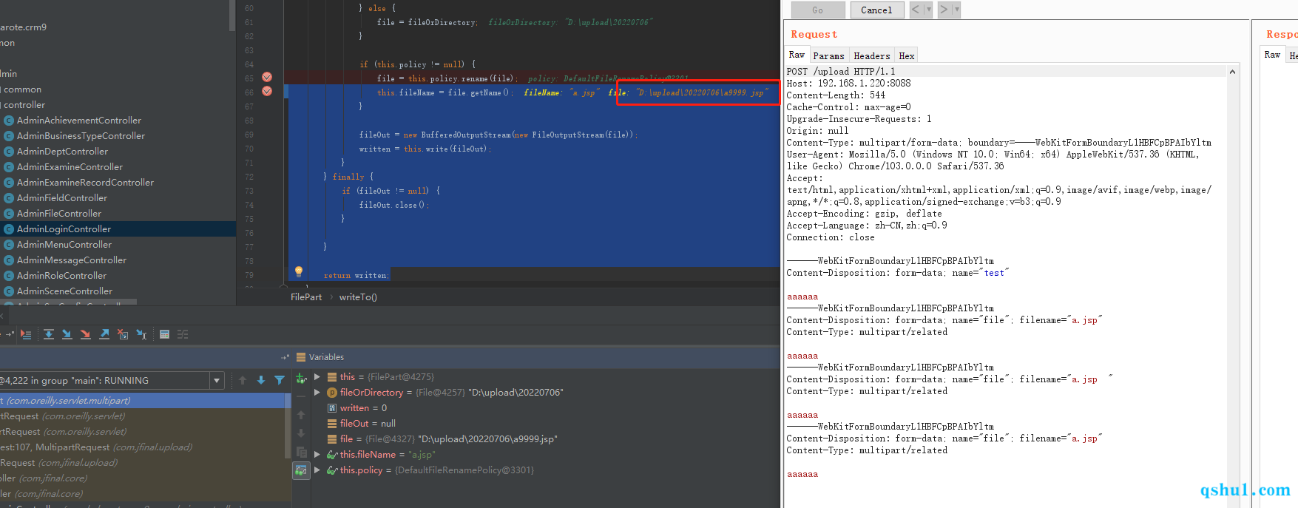Open AdminMenuController in the project tree
Viewport: 1298px width, 508px height.
[64, 245]
